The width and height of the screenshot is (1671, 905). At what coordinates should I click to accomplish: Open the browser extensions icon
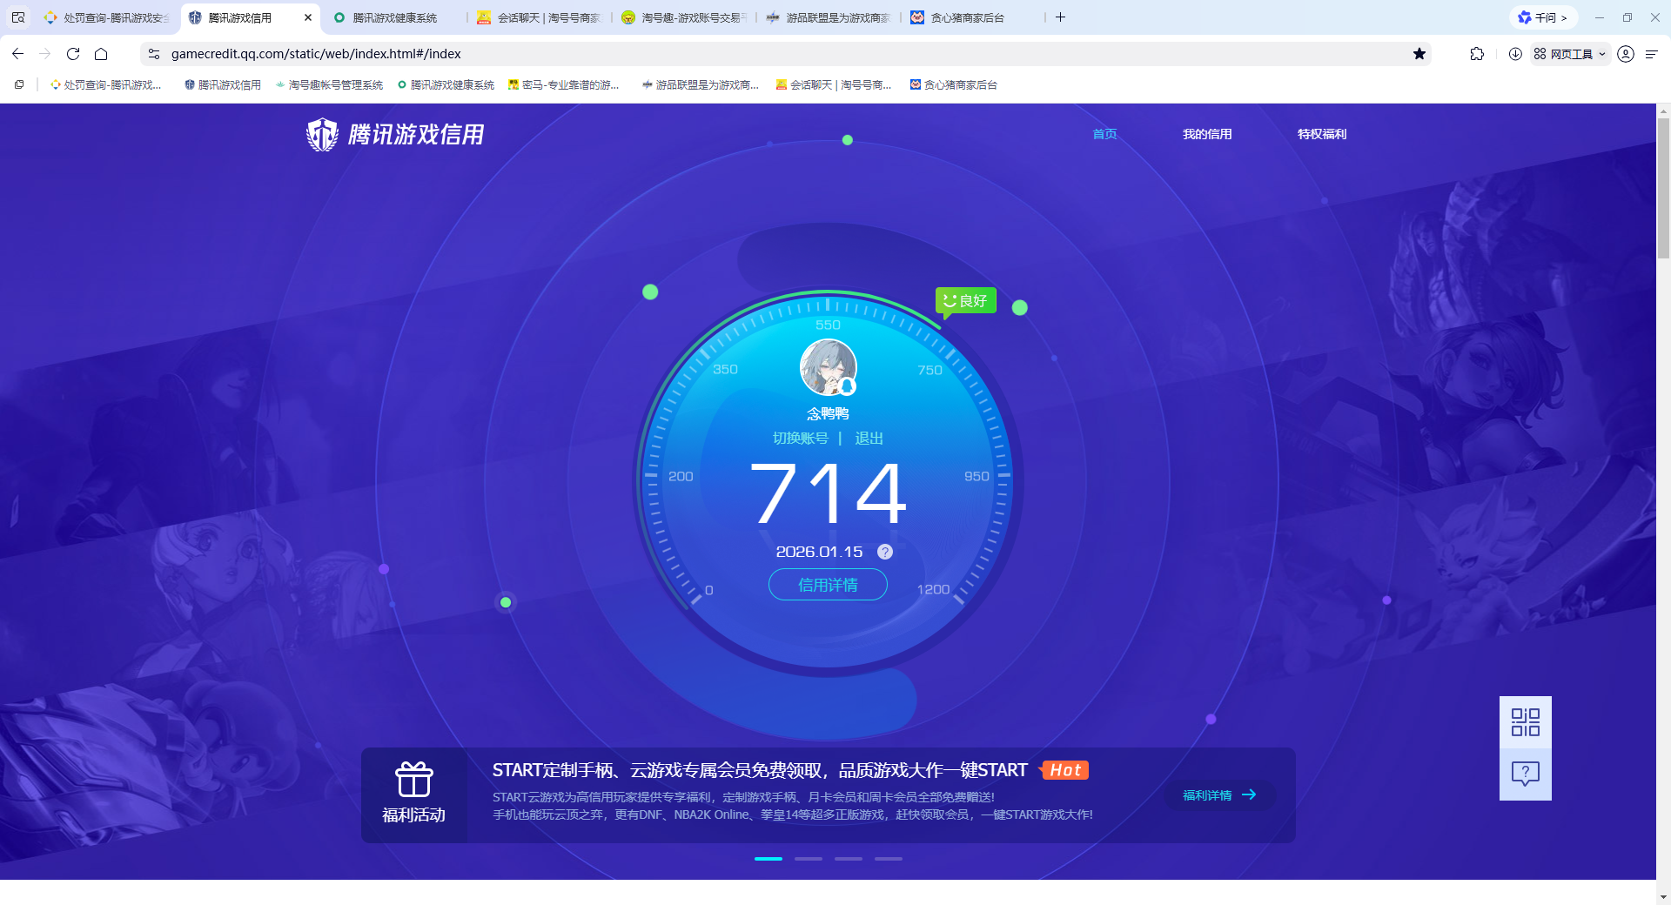click(x=1477, y=53)
